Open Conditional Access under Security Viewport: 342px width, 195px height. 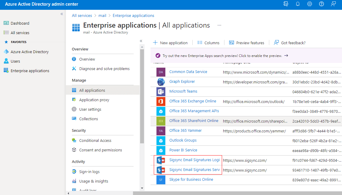pyautogui.click(x=95, y=140)
